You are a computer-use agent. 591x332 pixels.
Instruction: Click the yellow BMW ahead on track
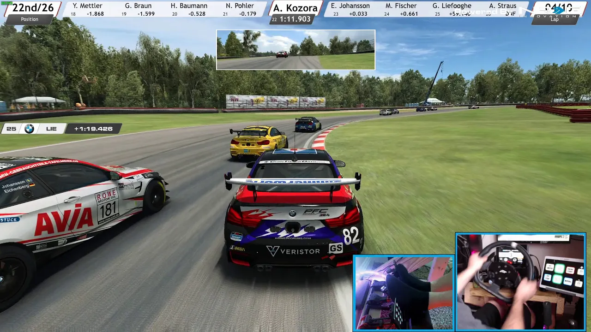coord(258,142)
